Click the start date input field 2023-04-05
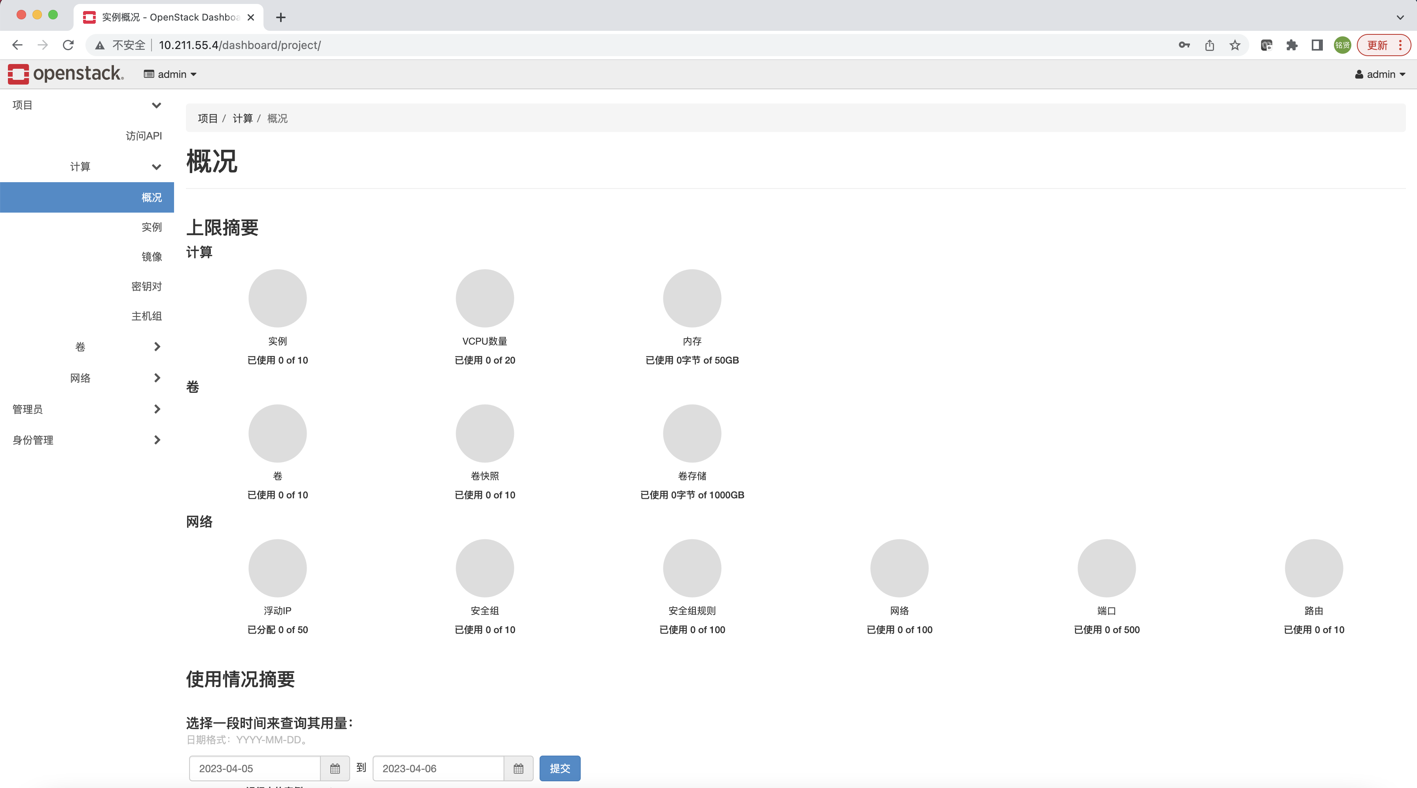1417x788 pixels. tap(254, 768)
